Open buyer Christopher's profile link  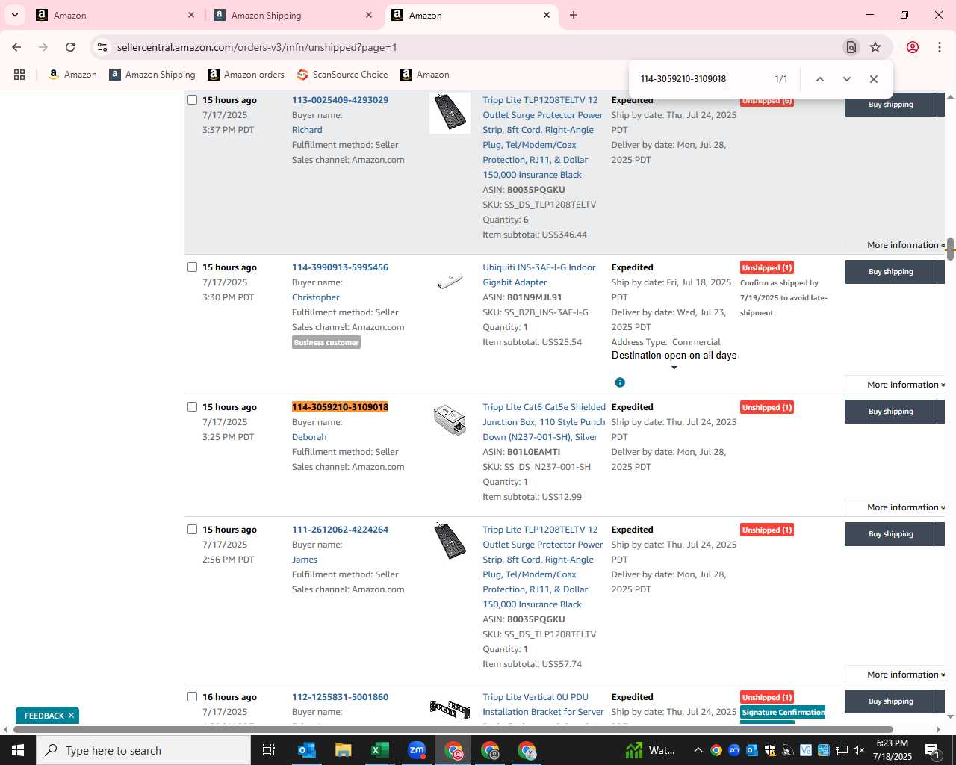coord(315,297)
